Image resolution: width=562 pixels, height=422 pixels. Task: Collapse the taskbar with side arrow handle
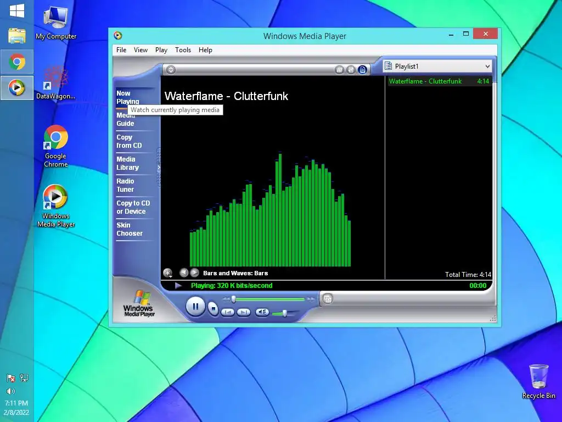(x=159, y=168)
